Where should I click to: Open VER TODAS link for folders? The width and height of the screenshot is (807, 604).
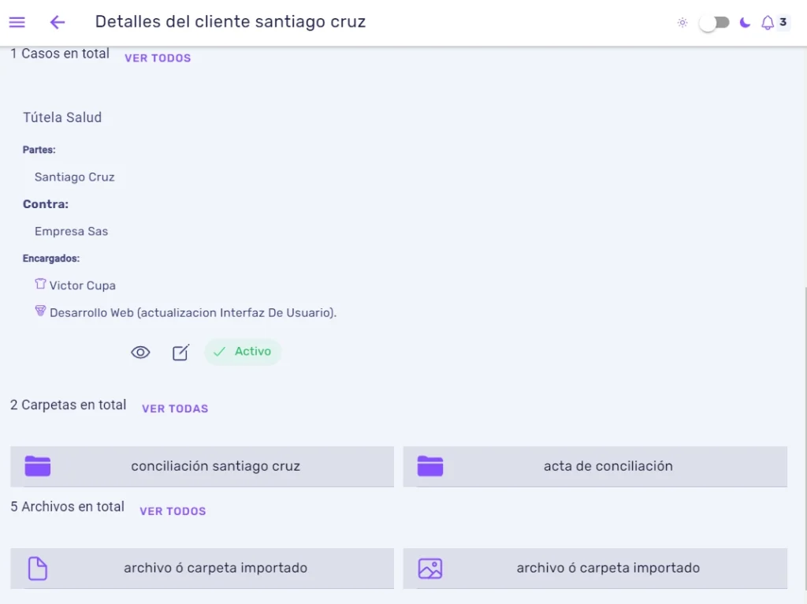click(x=175, y=409)
